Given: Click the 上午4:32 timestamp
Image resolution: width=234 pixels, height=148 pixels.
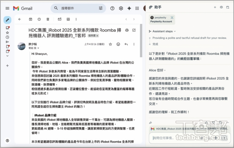Looking at the screenshot, I should pyautogui.click(x=94, y=44).
